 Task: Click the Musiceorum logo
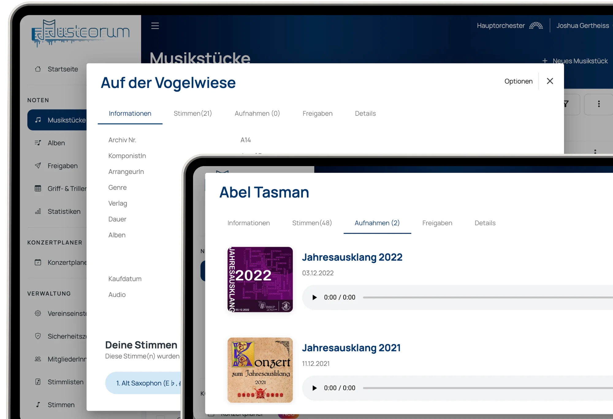[81, 33]
